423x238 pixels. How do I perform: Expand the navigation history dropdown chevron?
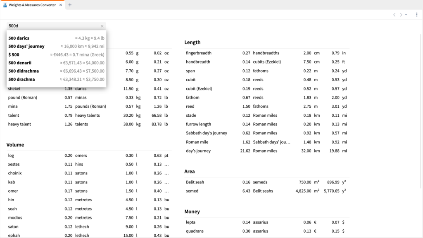point(406,14)
